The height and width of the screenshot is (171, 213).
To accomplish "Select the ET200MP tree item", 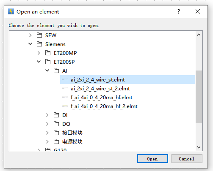I will (65, 53).
